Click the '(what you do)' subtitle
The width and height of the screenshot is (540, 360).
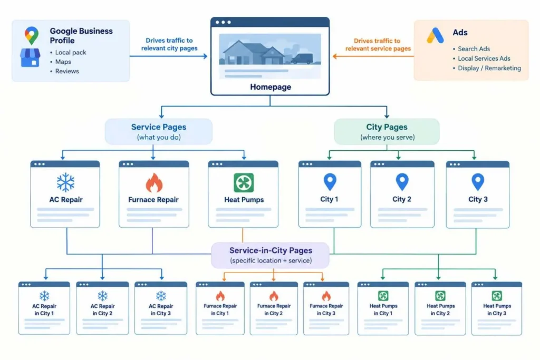click(159, 138)
